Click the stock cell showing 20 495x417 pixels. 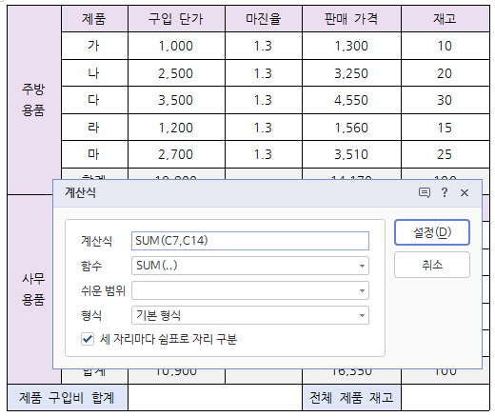tap(445, 73)
